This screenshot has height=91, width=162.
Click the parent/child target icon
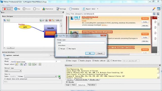[25, 64]
